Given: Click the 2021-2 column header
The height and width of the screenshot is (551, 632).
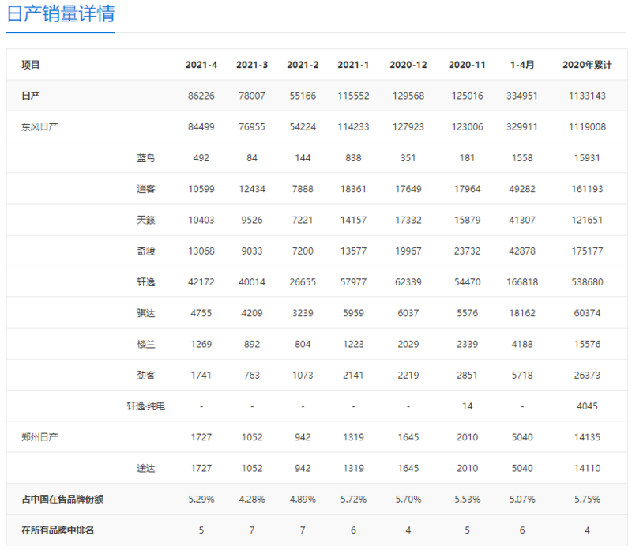Looking at the screenshot, I should click(303, 65).
